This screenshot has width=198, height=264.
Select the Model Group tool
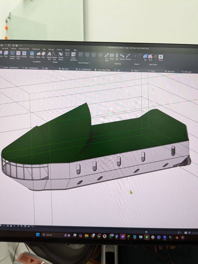pyautogui.click(x=61, y=56)
